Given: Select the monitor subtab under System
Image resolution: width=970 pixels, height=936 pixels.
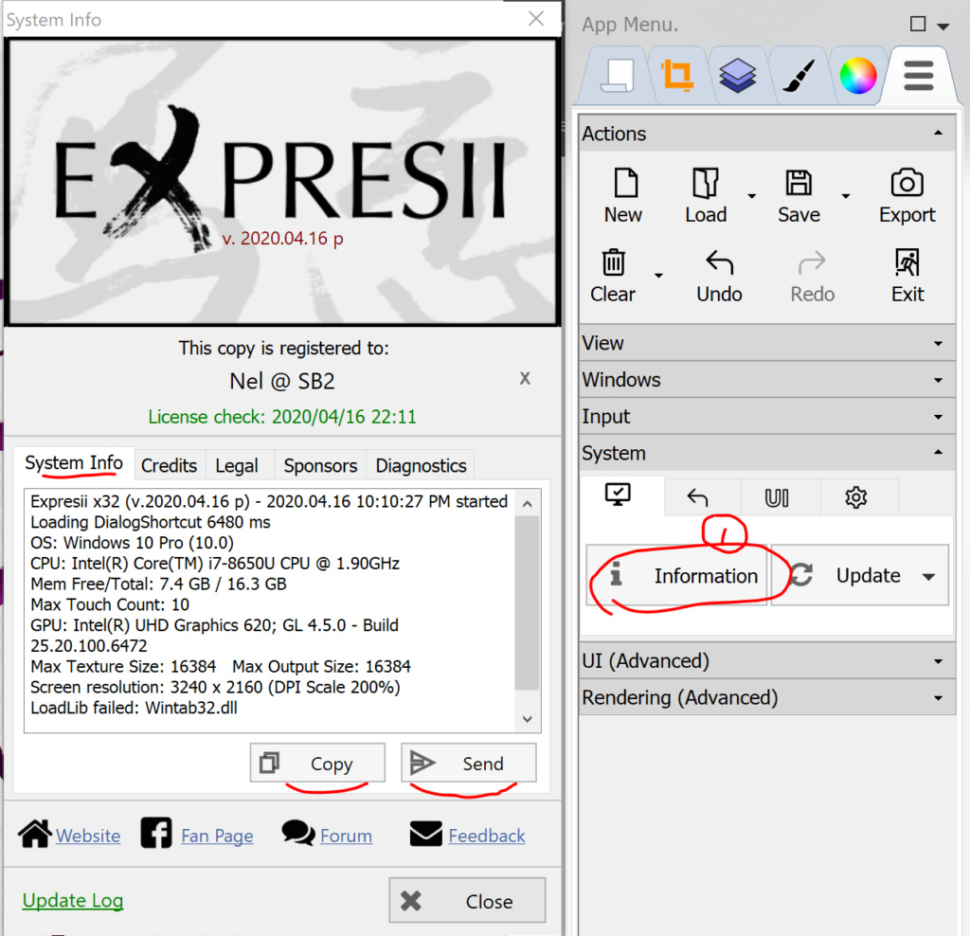Looking at the screenshot, I should (619, 495).
